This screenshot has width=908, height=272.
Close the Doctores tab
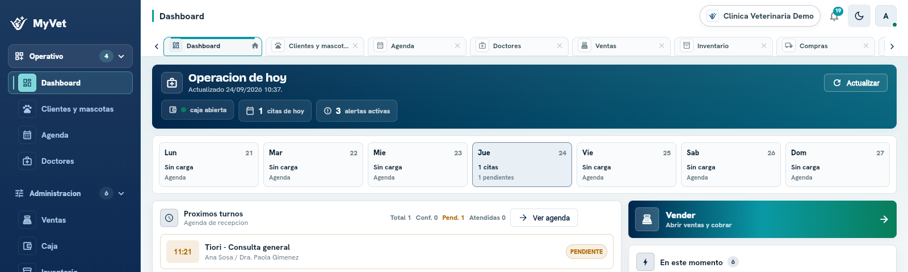click(x=560, y=46)
